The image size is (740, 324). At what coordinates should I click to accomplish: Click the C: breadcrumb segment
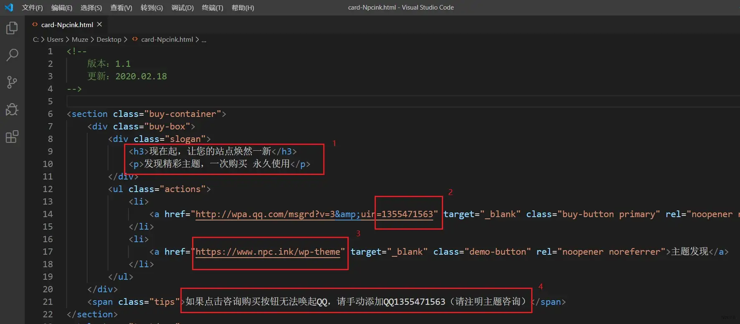(x=36, y=39)
